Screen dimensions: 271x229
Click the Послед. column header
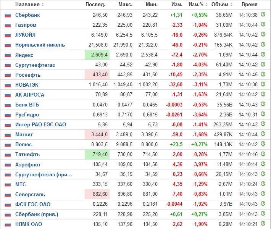[95, 5]
